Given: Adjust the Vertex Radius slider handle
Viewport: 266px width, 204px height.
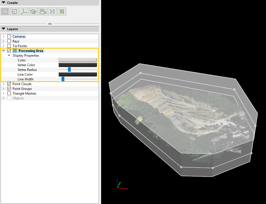Looking at the screenshot, I should tap(69, 69).
